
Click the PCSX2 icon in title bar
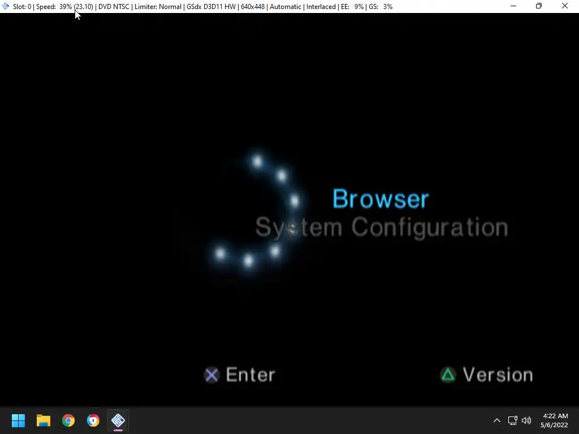[6, 6]
